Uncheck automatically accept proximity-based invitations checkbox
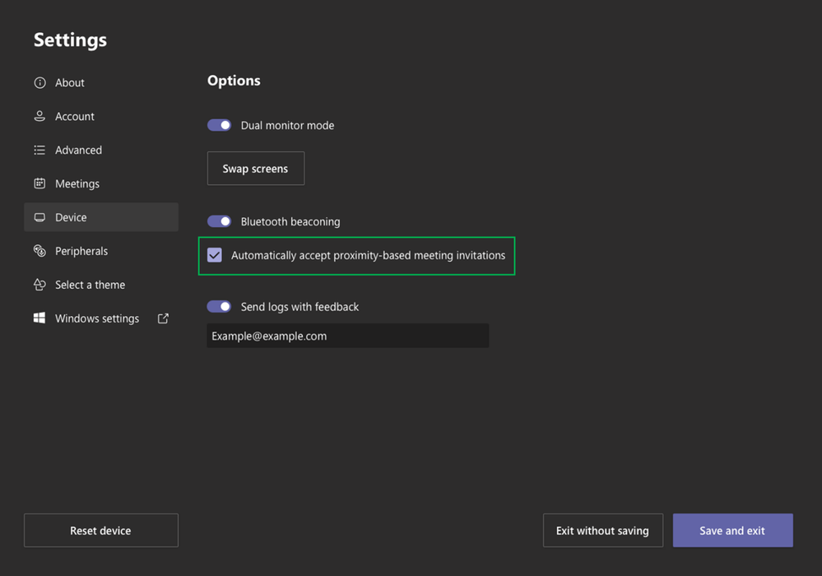Viewport: 822px width, 576px height. click(x=215, y=255)
